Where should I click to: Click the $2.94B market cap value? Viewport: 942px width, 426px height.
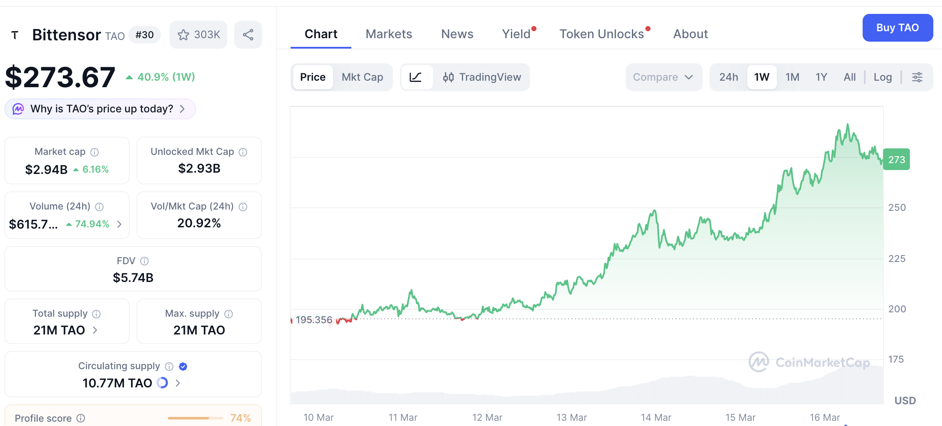pyautogui.click(x=46, y=170)
